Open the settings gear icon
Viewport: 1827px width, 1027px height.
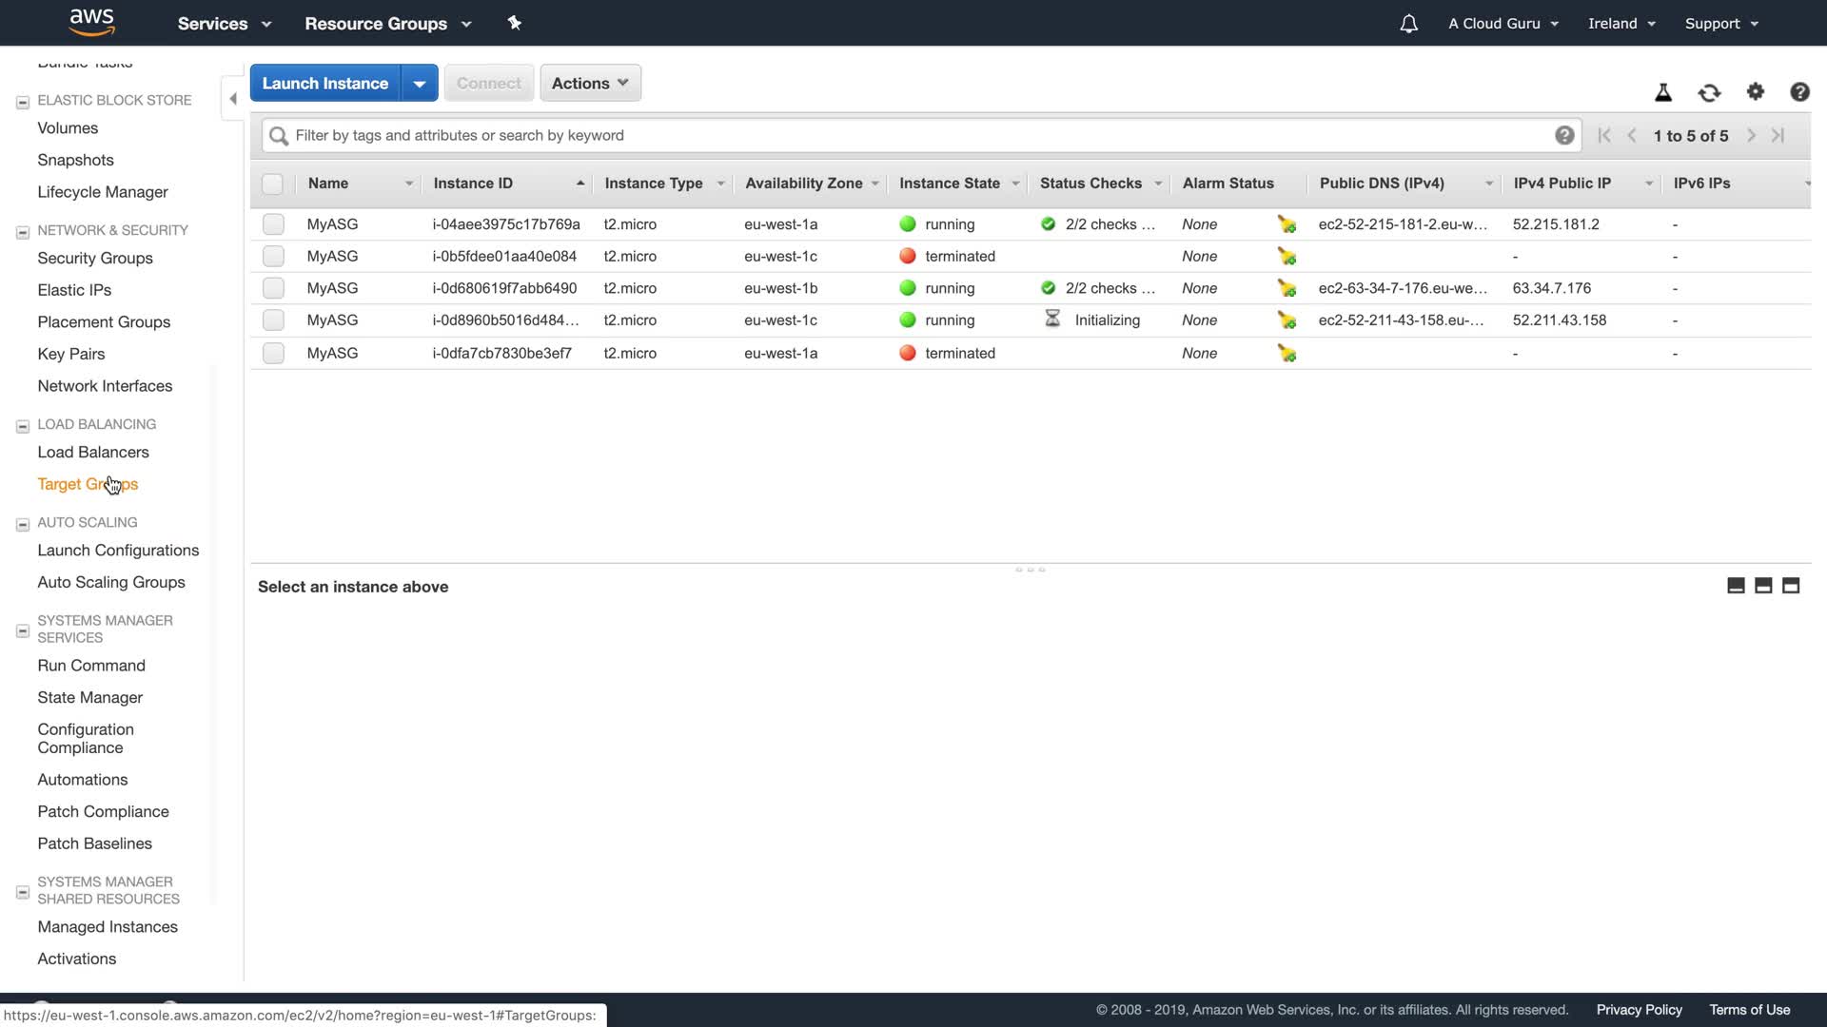point(1756,91)
